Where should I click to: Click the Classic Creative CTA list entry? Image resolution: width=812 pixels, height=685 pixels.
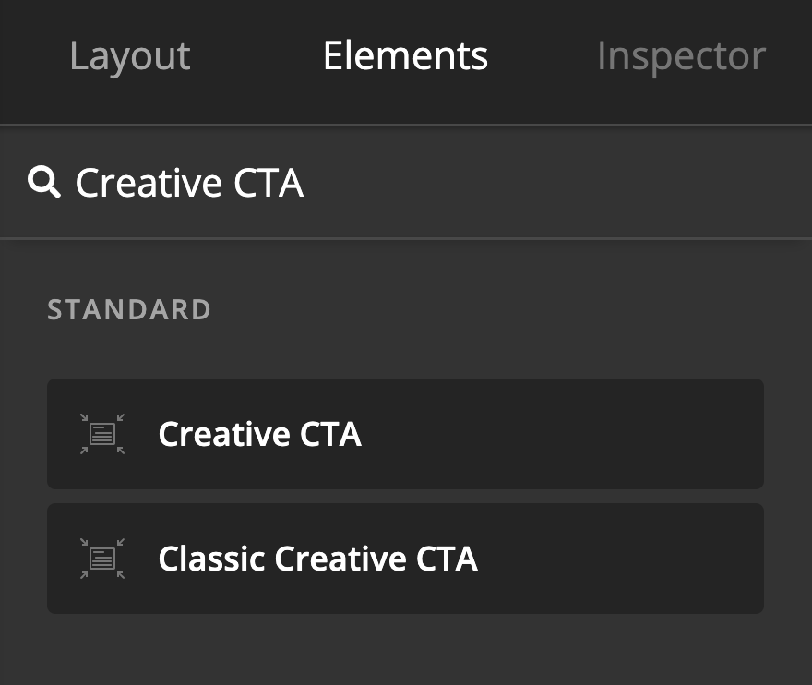click(x=406, y=559)
